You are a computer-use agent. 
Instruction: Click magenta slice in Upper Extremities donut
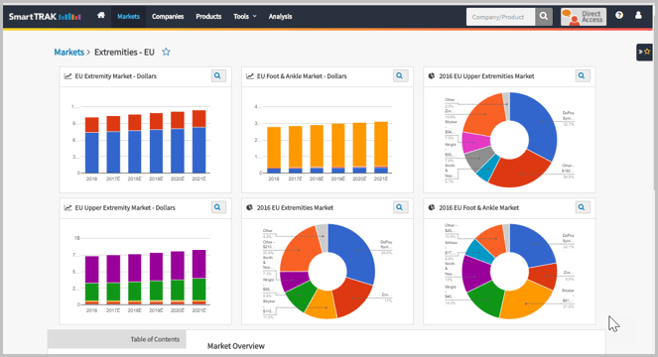click(475, 143)
